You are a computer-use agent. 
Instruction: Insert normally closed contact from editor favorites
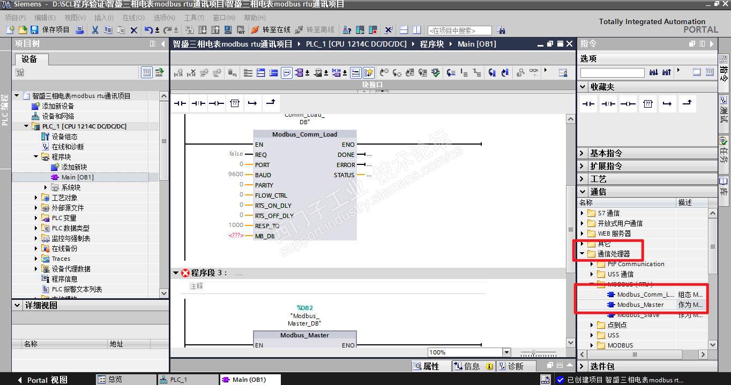point(198,103)
